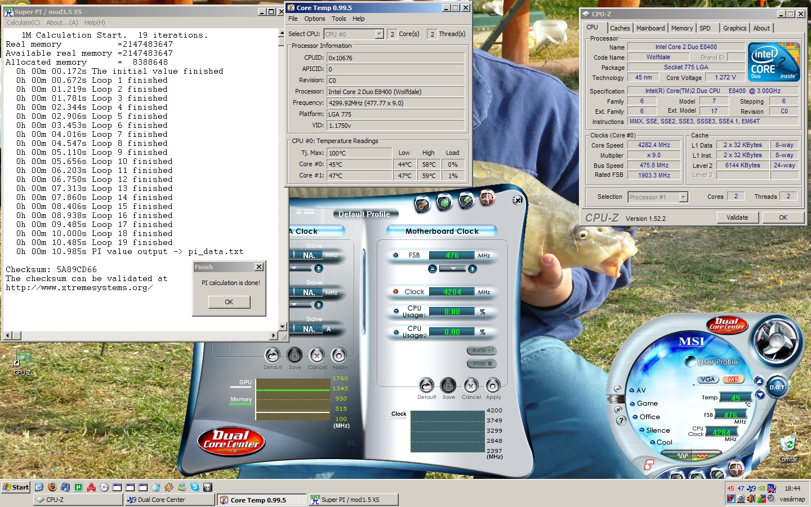Click the Validate button in CPU-Z
Viewport: 811px width, 507px height.
click(737, 217)
